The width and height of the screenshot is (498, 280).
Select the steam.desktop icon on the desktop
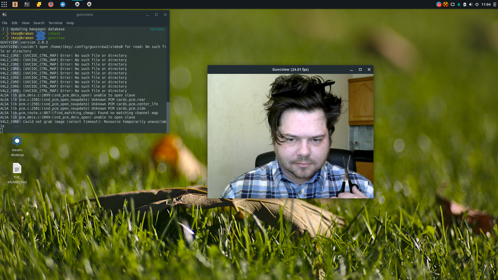point(17,146)
